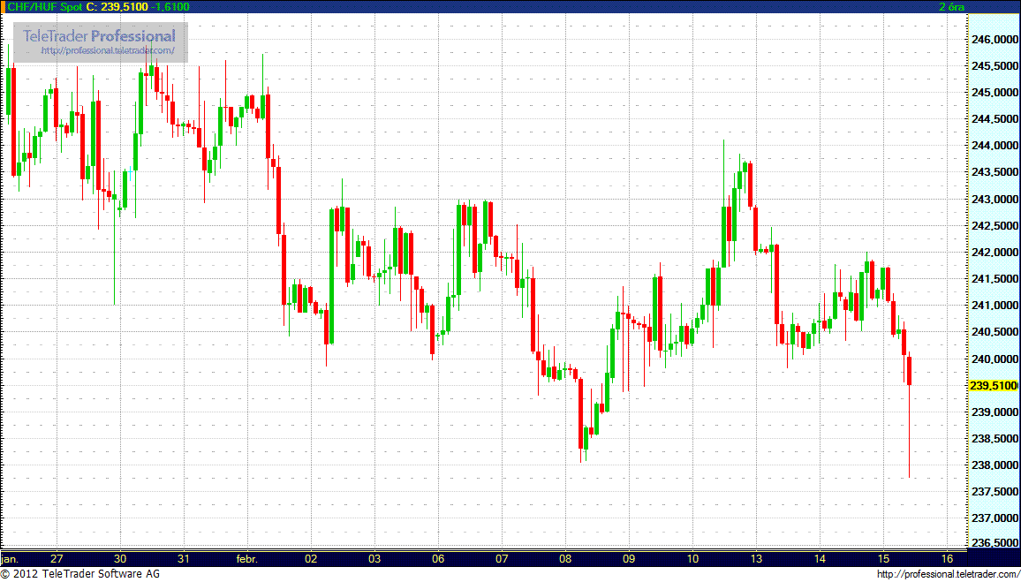This screenshot has width=1021, height=582.
Task: Click the 240,0000 price axis label
Action: click(x=994, y=359)
